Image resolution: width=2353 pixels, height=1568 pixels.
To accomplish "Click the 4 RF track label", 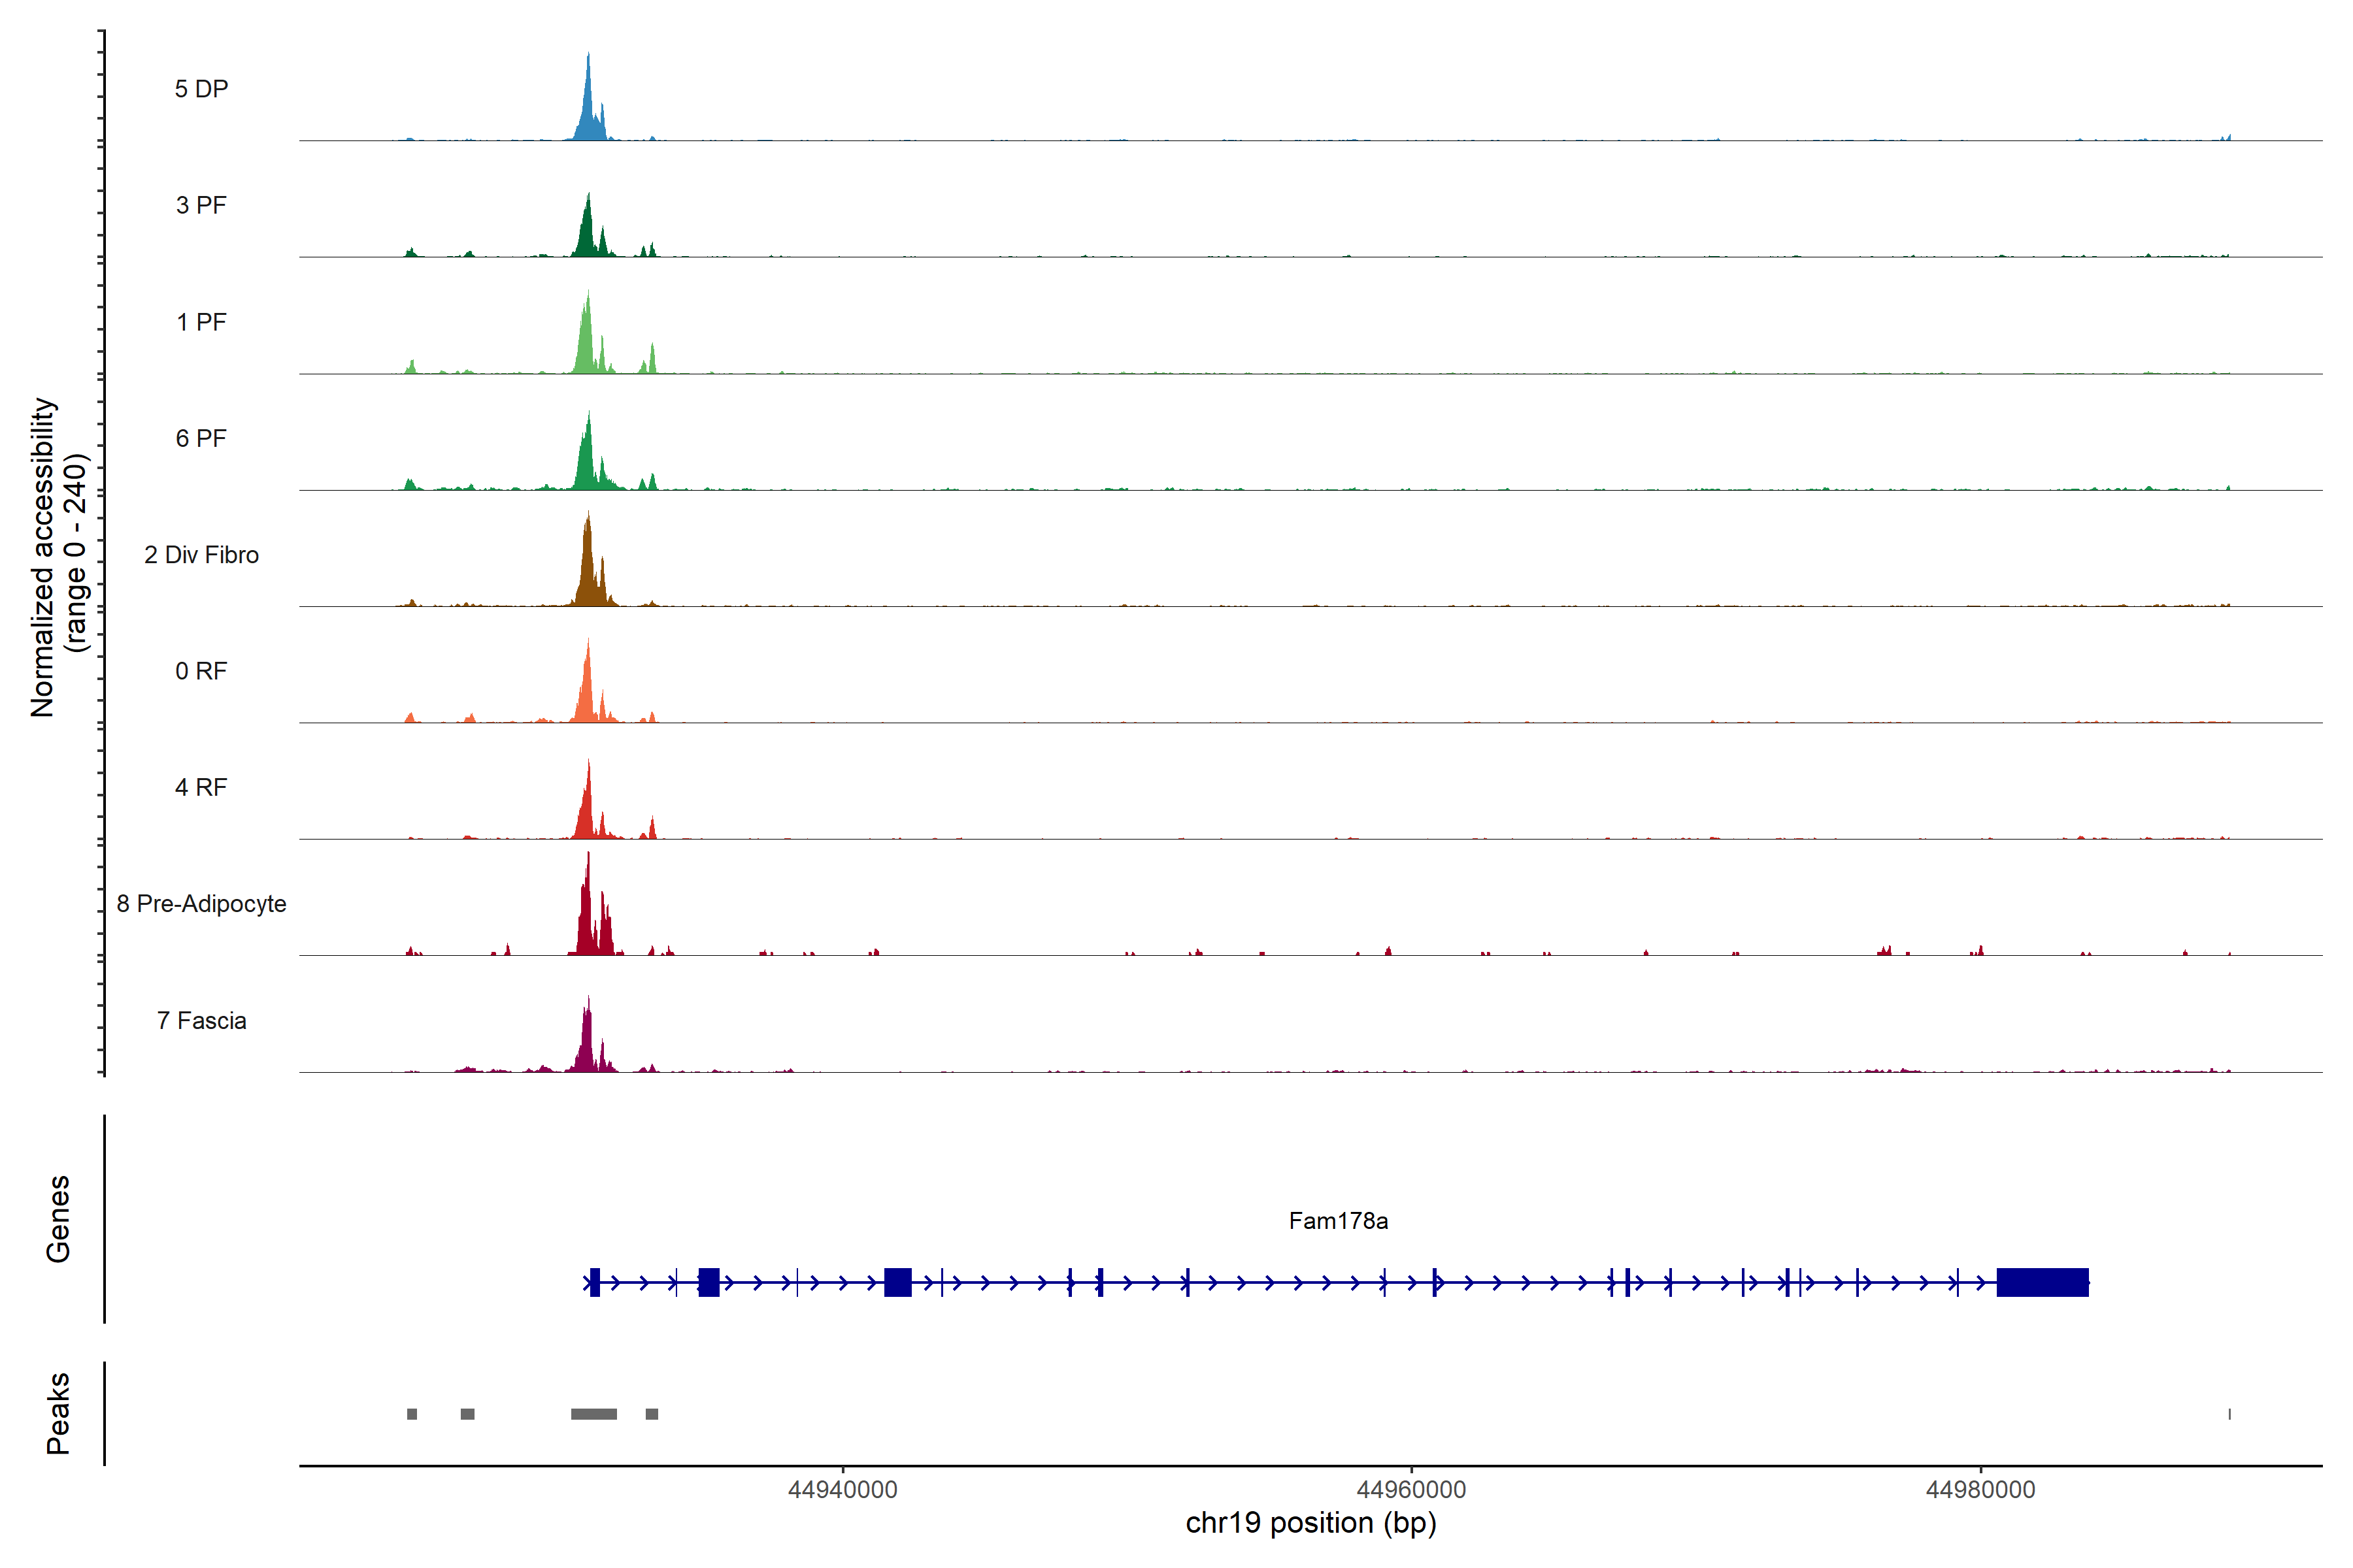I will [201, 787].
